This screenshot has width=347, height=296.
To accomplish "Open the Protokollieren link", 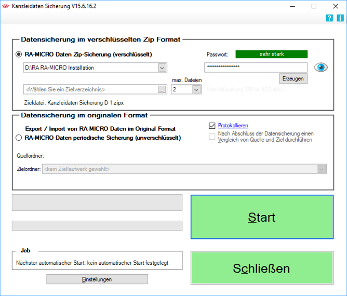I will (x=233, y=126).
